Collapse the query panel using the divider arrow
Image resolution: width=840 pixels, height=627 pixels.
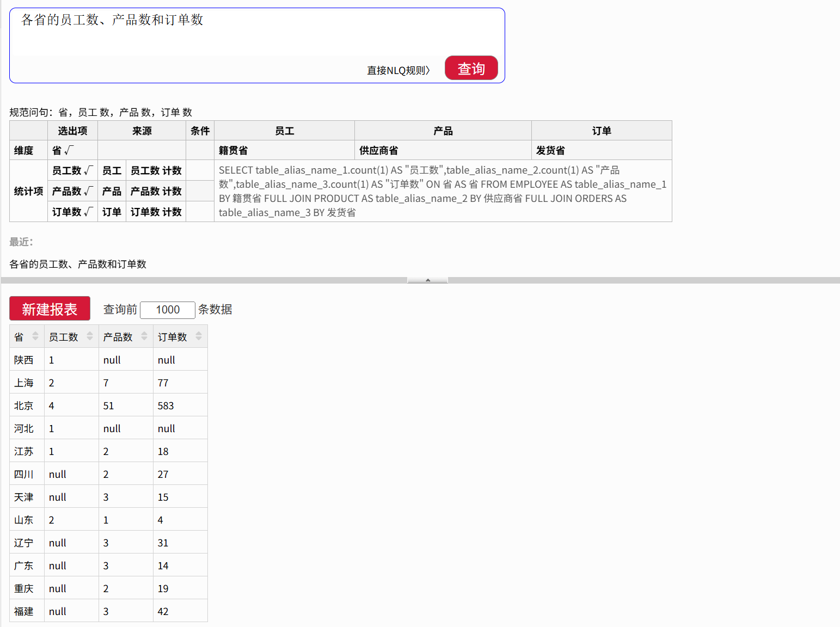coord(427,280)
